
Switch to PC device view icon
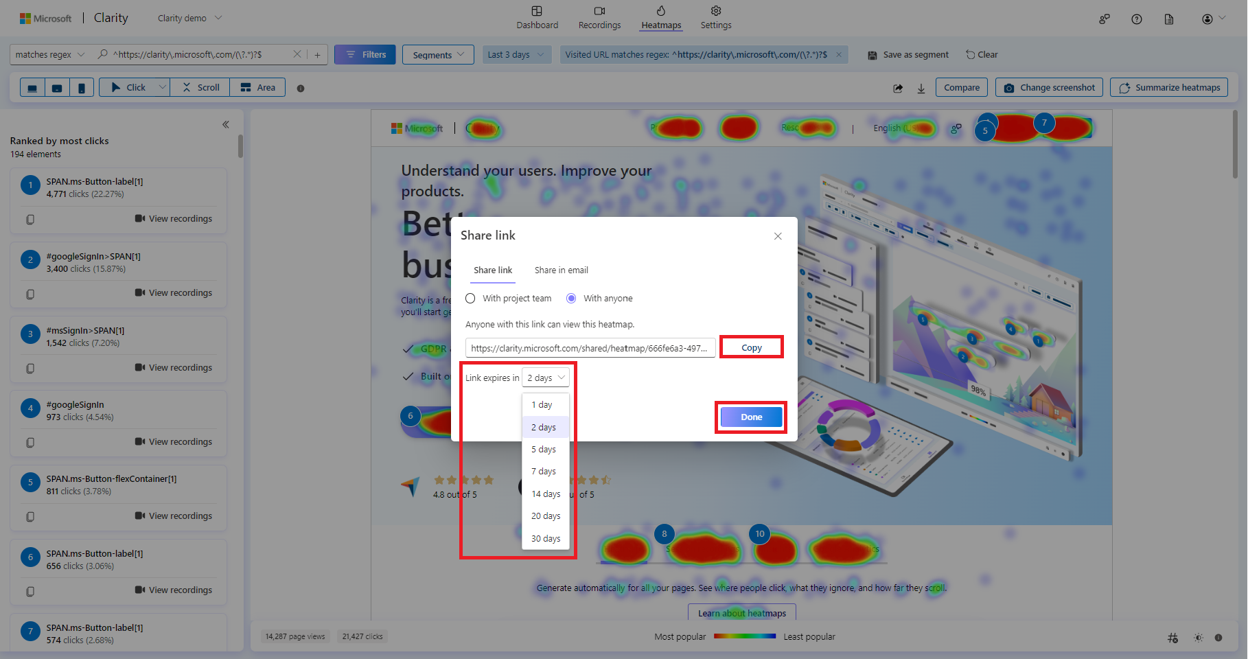(32, 88)
